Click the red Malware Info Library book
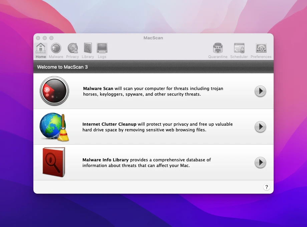The height and width of the screenshot is (227, 307). (54, 162)
